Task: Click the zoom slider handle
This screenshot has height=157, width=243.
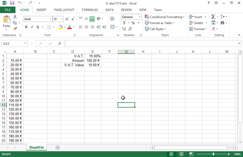Action: [x=214, y=154]
